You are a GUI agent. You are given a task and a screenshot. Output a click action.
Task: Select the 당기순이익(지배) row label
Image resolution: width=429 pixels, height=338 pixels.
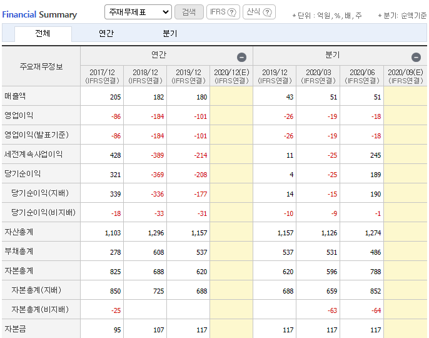click(x=40, y=193)
